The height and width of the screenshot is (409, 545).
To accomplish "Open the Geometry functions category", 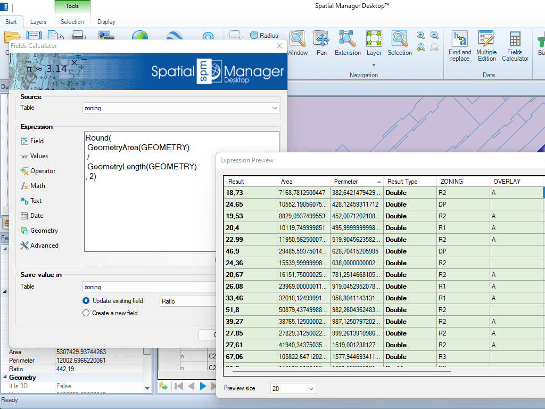I will tap(39, 231).
